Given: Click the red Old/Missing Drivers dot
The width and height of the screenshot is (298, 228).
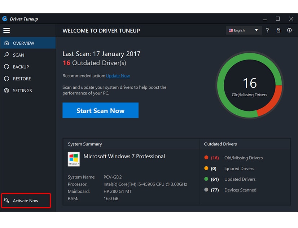Looking at the screenshot, I should point(206,157).
